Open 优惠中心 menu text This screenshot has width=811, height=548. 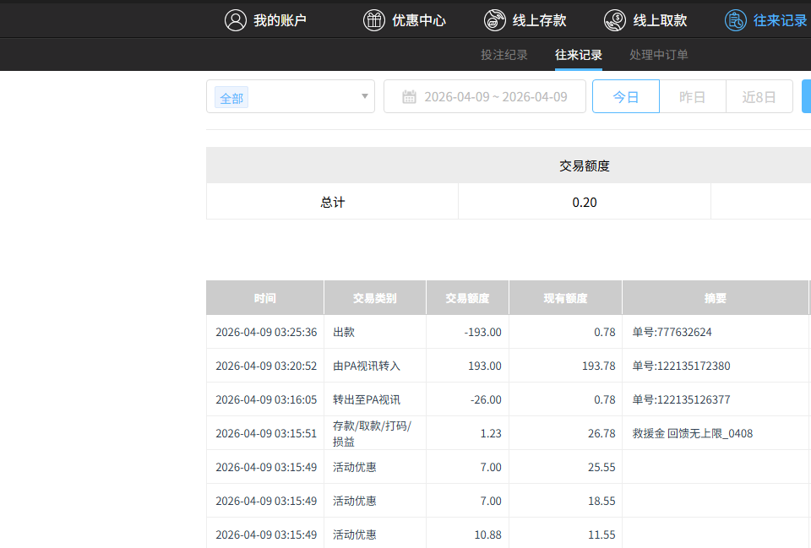tap(419, 20)
